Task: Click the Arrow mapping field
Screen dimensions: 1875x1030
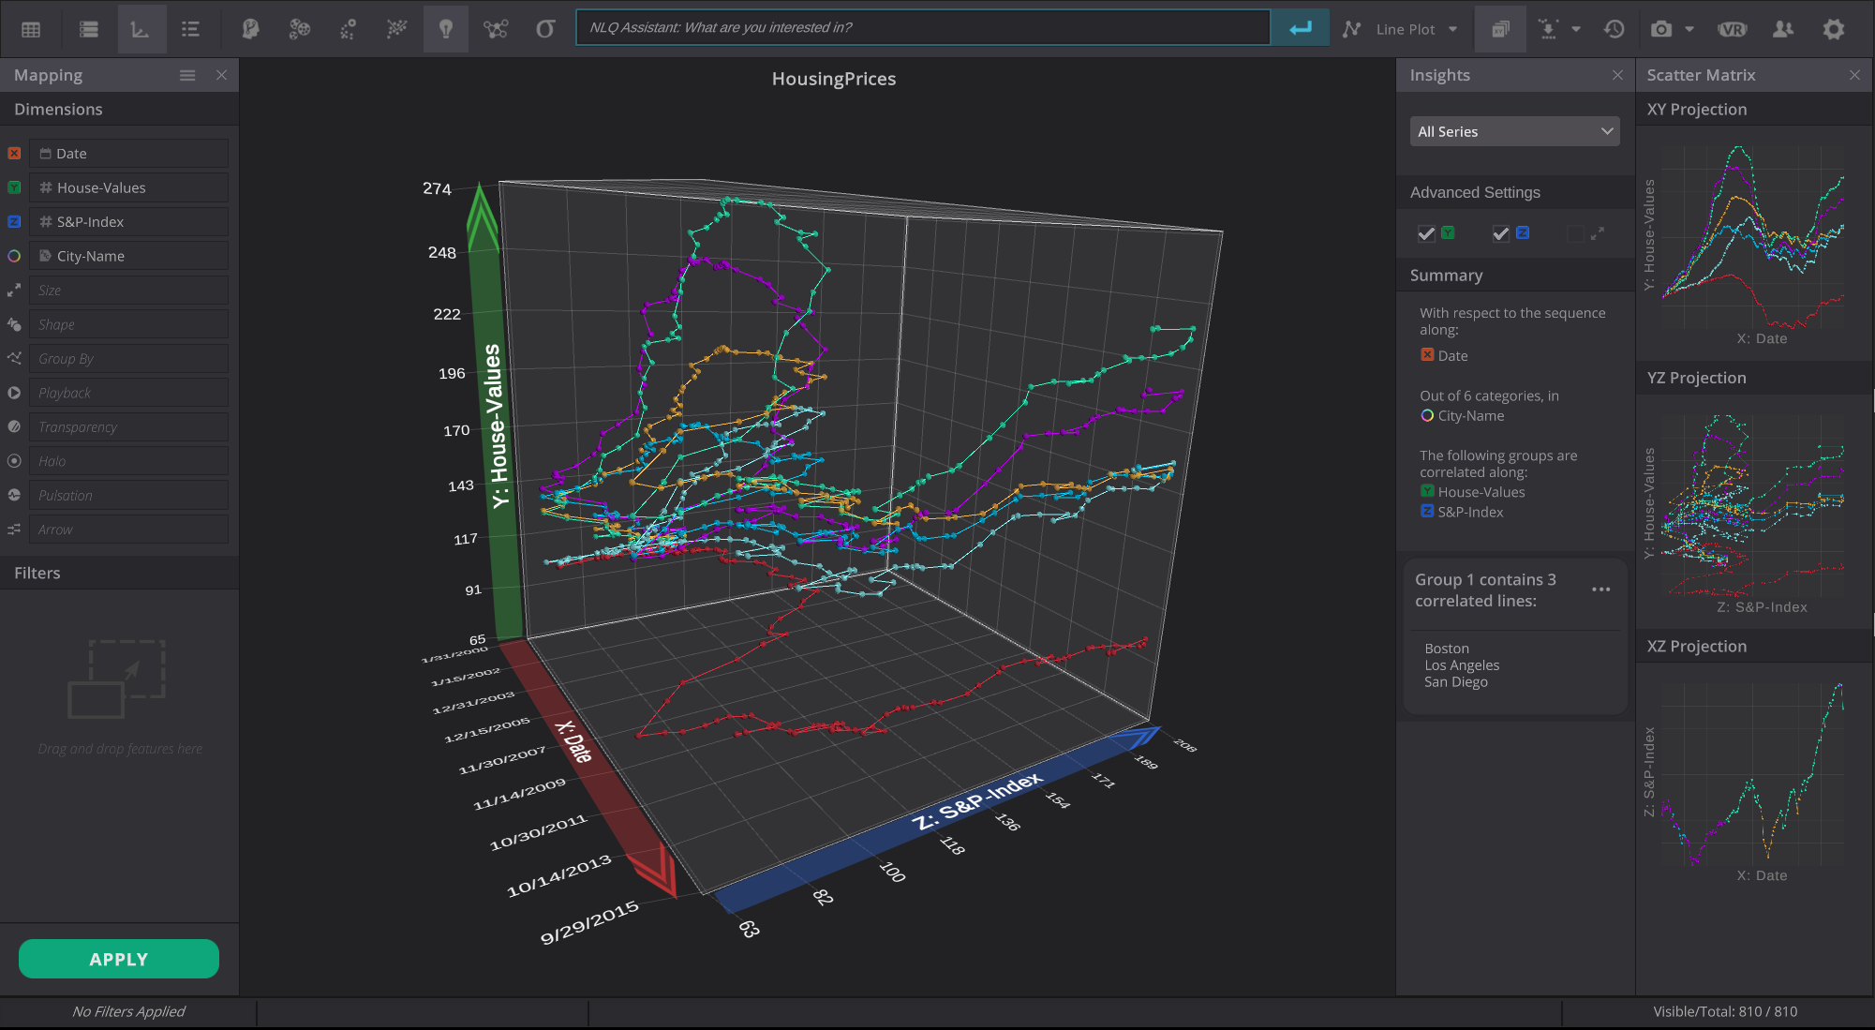Action: click(128, 530)
